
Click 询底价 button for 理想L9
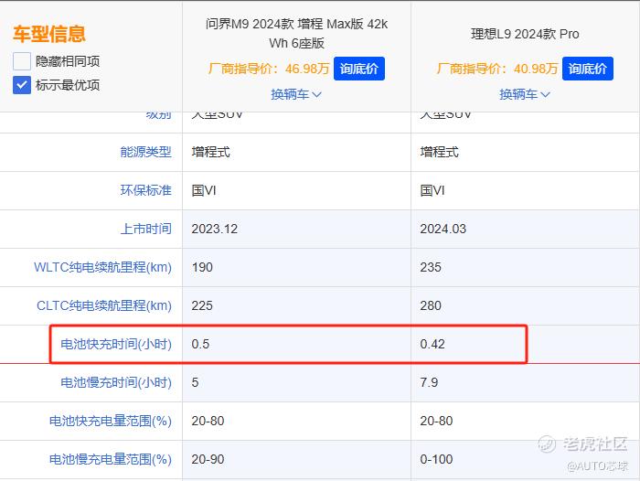click(x=587, y=69)
